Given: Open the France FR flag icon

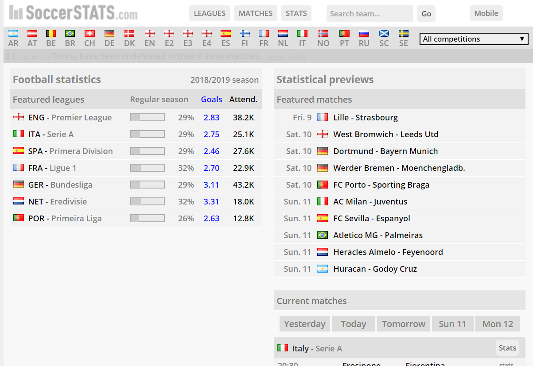Looking at the screenshot, I should tap(264, 33).
